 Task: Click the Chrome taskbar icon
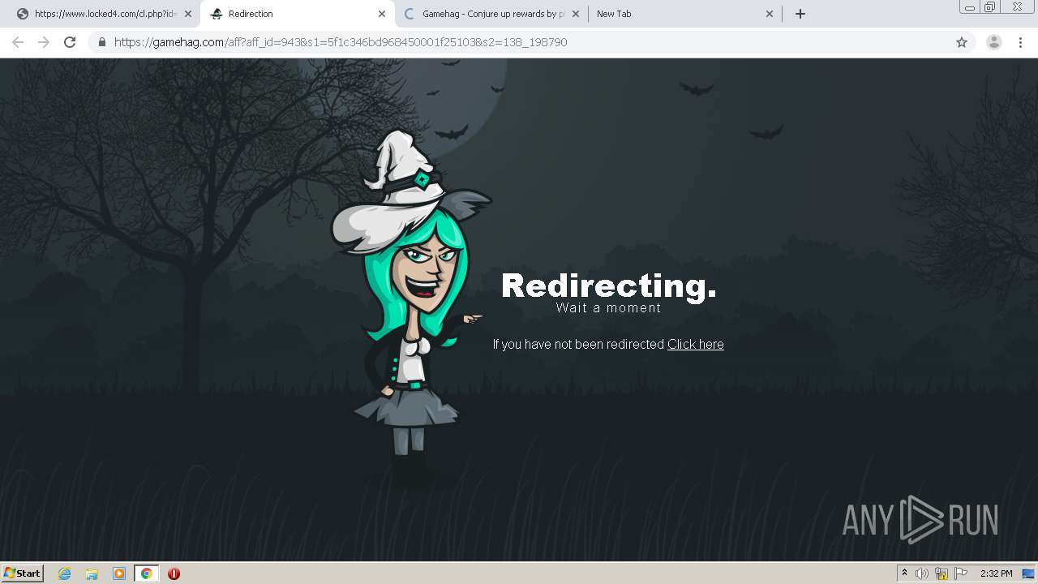(146, 573)
